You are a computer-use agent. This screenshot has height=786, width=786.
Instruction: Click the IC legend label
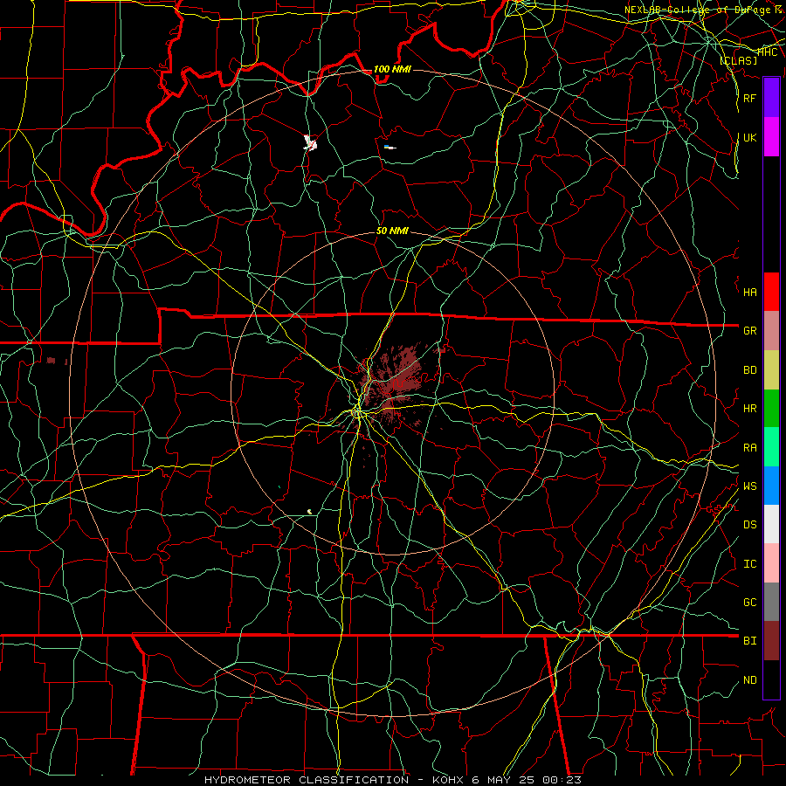point(749,564)
